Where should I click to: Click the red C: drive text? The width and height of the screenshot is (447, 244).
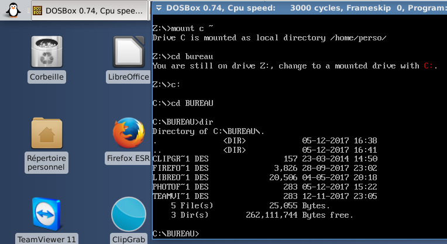pos(429,66)
